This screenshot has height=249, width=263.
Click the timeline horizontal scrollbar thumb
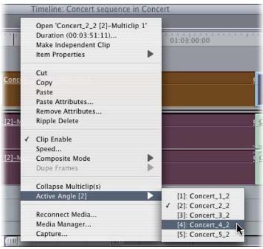pos(12,241)
